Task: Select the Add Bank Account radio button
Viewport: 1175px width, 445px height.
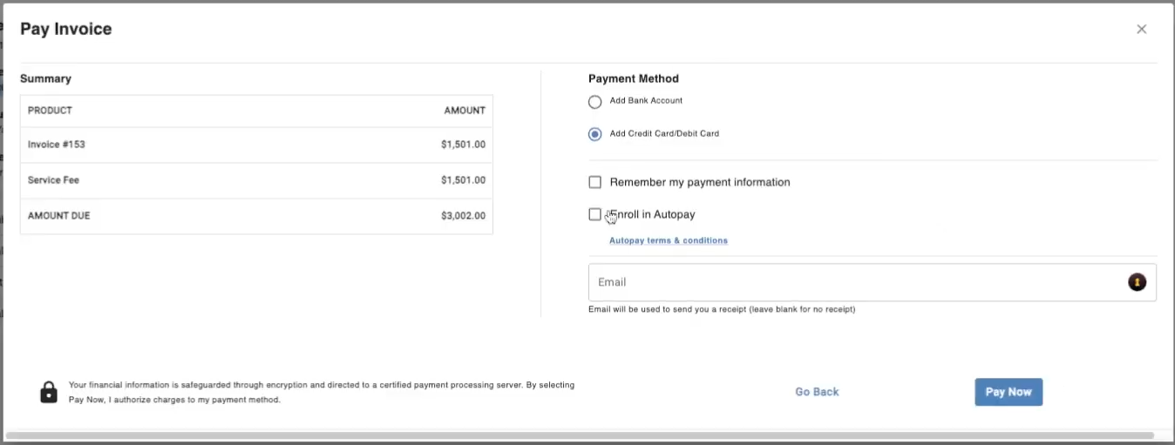Action: coord(595,102)
